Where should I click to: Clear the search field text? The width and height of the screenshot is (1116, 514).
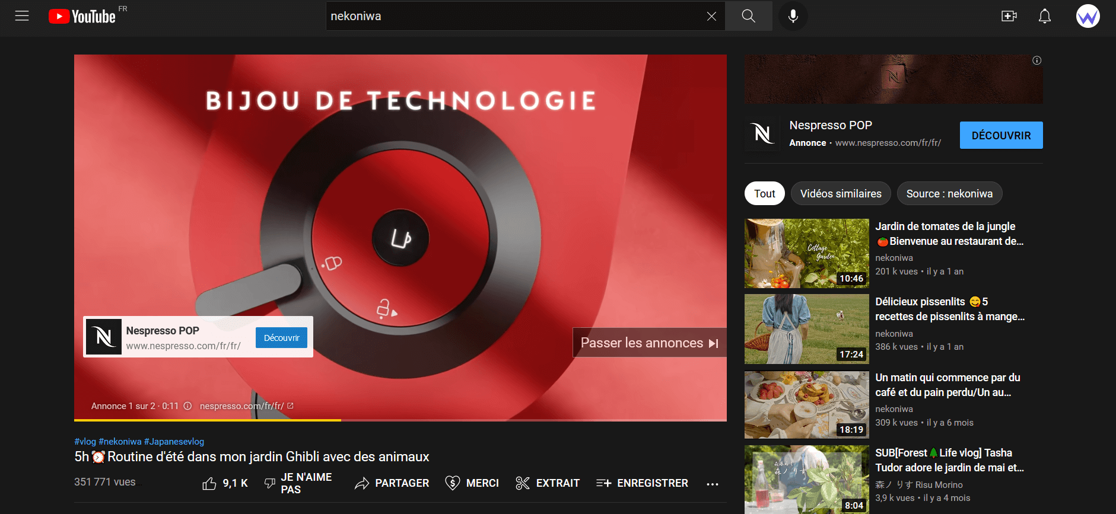[711, 16]
